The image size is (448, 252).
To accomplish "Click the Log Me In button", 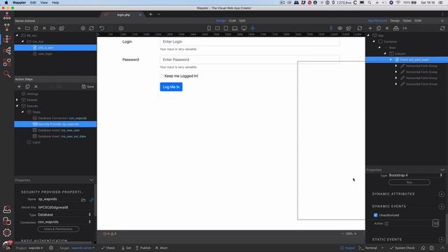I will [x=171, y=87].
